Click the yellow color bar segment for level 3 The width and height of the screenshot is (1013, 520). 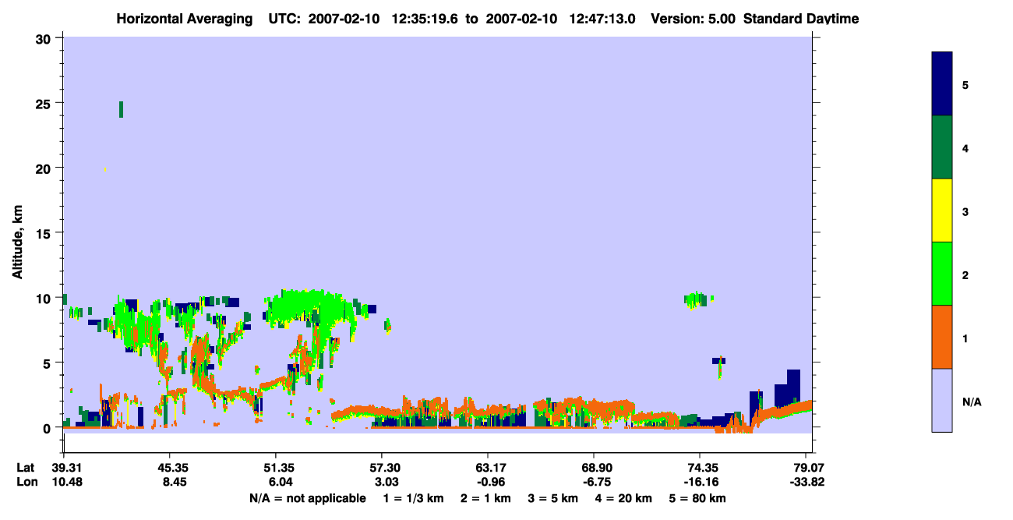pos(942,210)
